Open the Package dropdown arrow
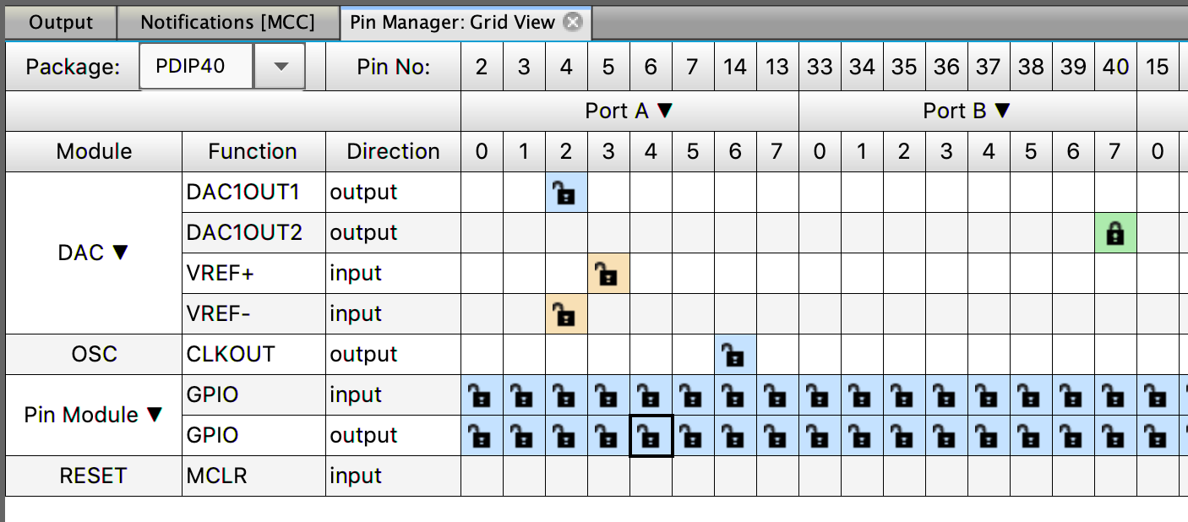1188x522 pixels. click(x=283, y=67)
